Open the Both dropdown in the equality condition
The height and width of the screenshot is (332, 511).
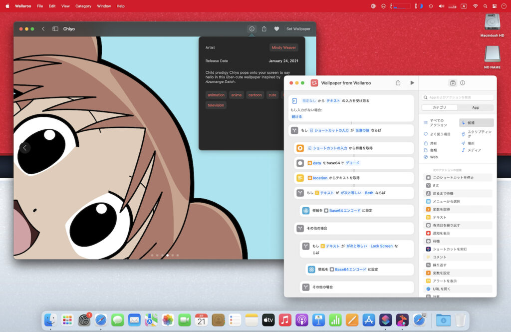pyautogui.click(x=369, y=193)
